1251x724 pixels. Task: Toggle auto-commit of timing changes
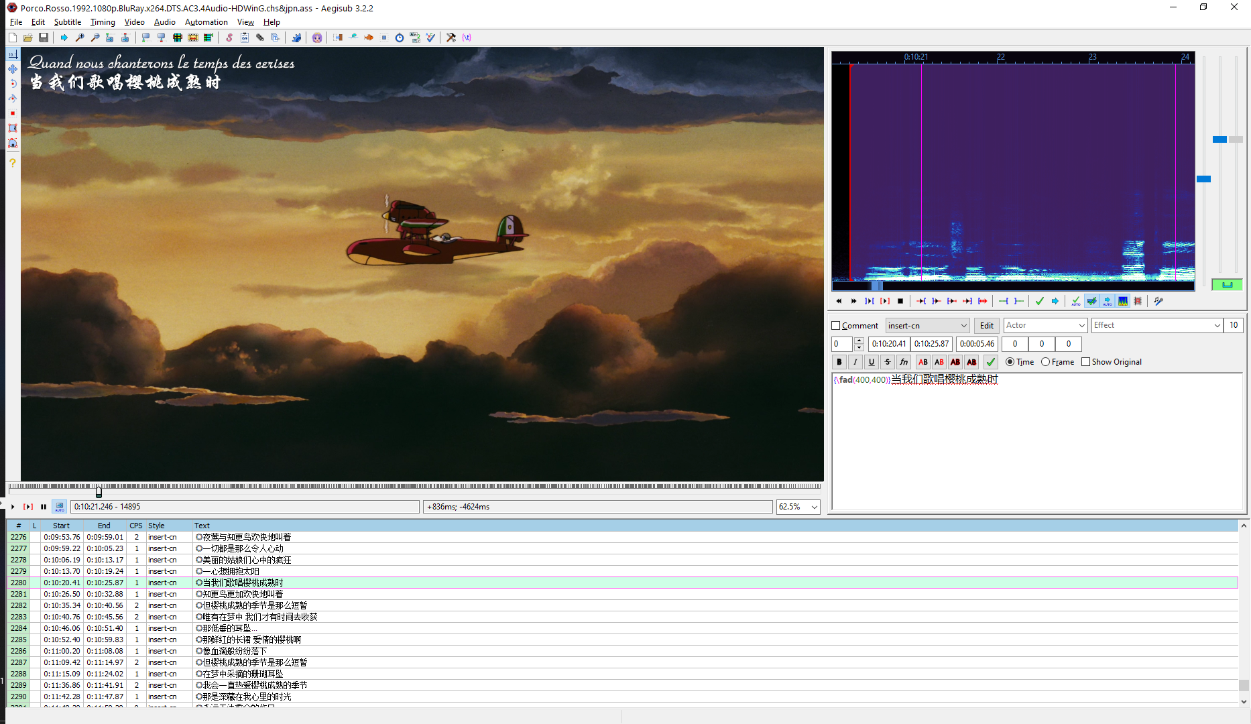[1076, 301]
